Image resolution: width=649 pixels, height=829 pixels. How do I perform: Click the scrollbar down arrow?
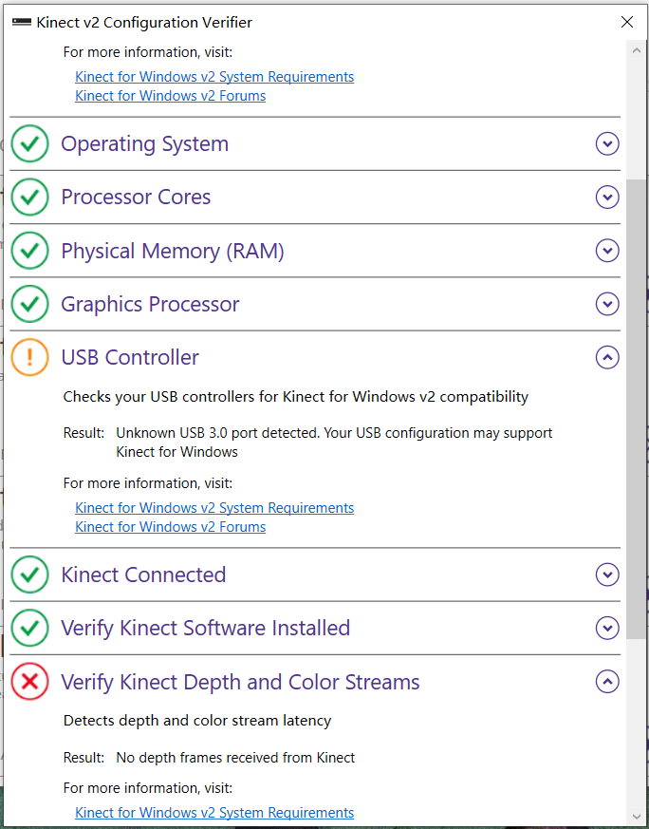pyautogui.click(x=636, y=816)
